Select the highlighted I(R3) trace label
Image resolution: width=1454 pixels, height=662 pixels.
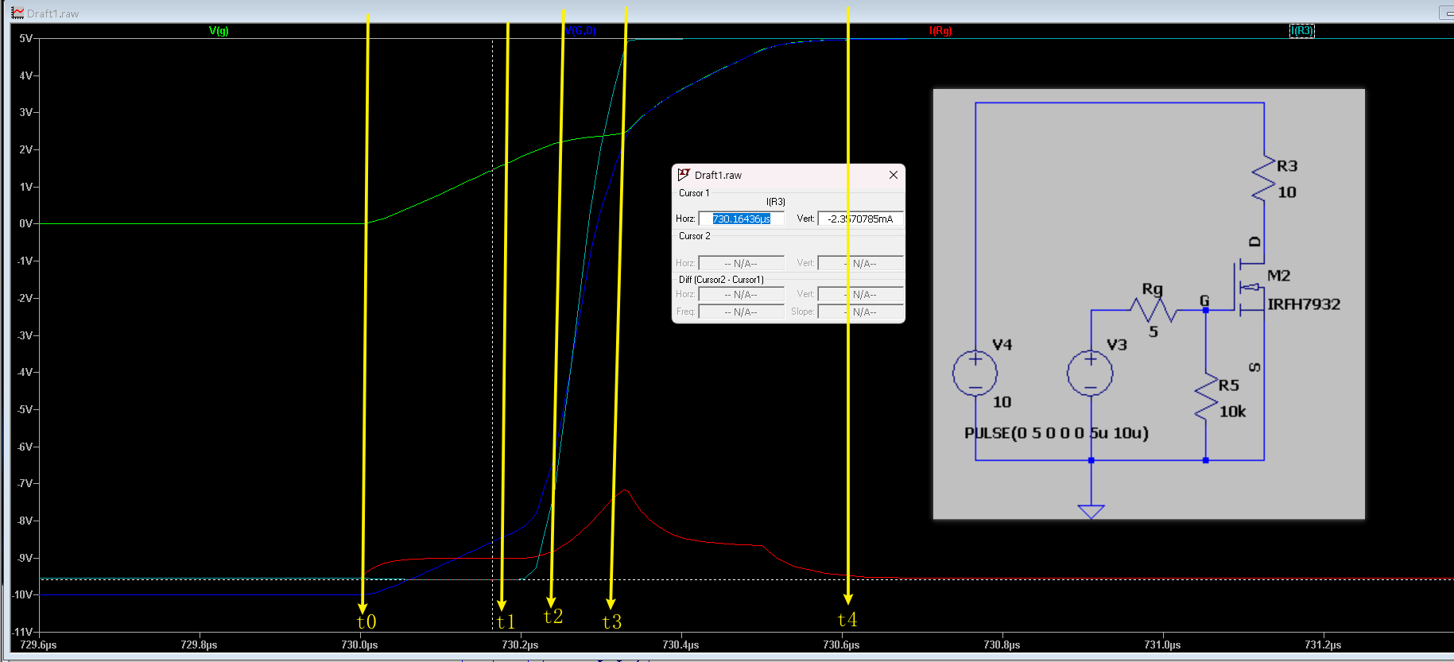click(x=1301, y=31)
